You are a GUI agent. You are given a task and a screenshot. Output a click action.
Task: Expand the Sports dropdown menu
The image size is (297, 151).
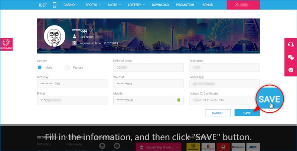[x=93, y=5]
